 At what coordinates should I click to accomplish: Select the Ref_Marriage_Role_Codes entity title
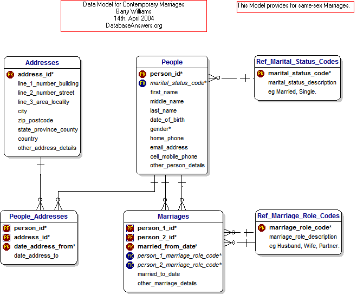click(x=298, y=216)
